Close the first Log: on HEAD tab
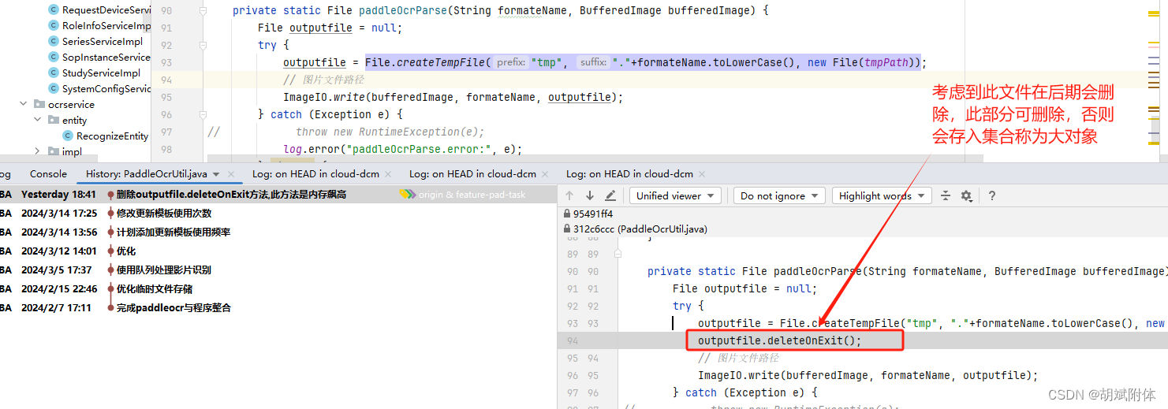 [388, 174]
